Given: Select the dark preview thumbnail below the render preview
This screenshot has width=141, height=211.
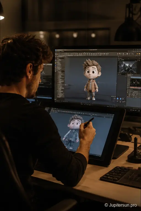Looking at the screenshot, I should (135, 82).
